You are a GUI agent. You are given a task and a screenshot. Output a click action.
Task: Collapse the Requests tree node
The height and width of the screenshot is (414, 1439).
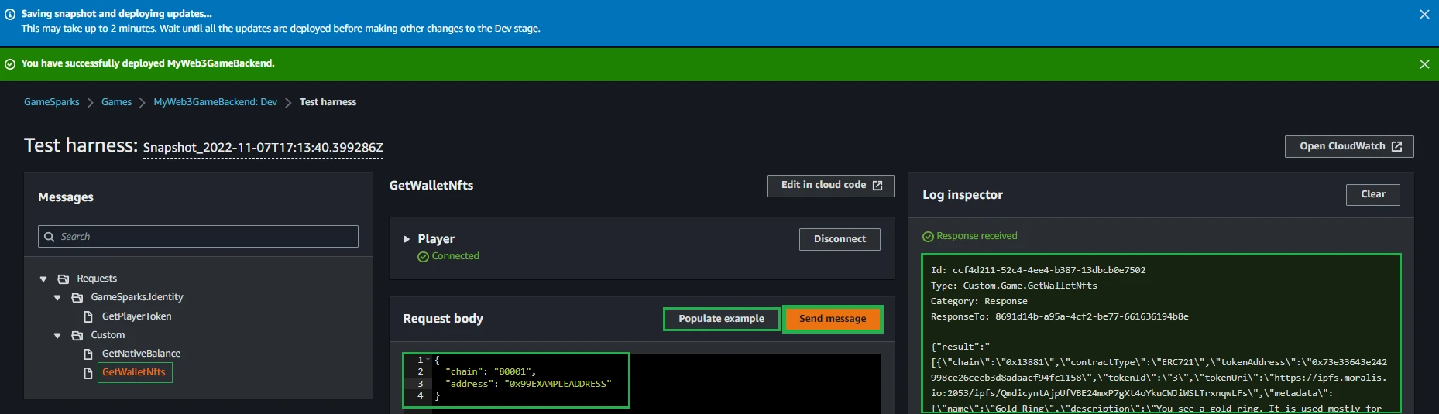coord(43,279)
